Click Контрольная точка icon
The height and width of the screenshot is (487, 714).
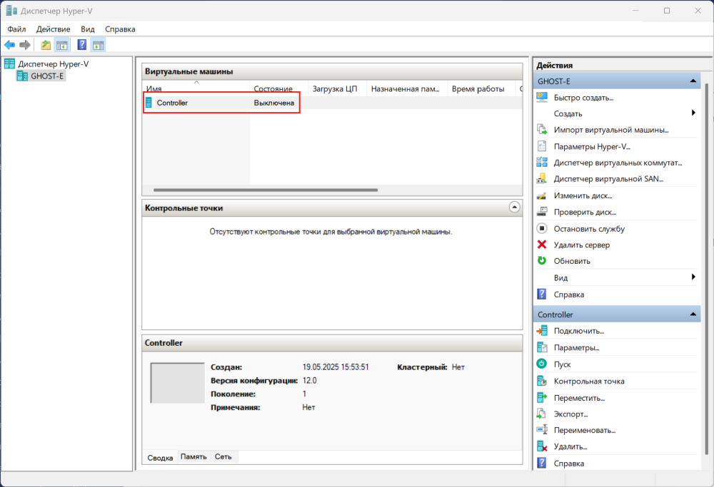[542, 381]
